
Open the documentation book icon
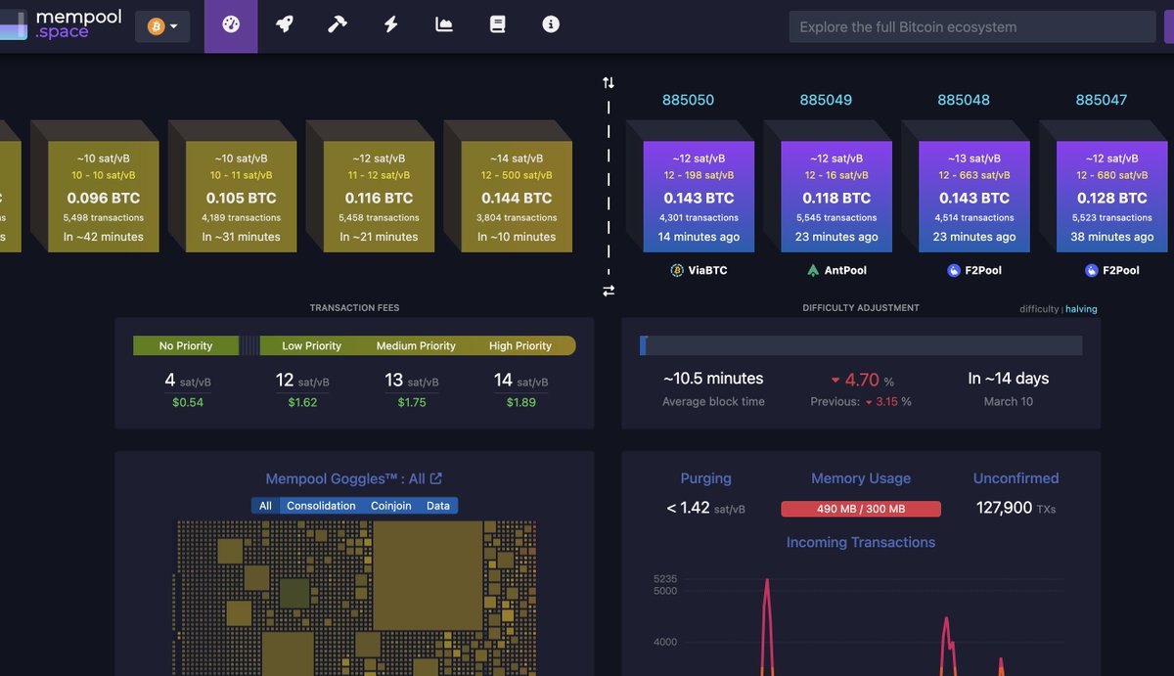[497, 26]
